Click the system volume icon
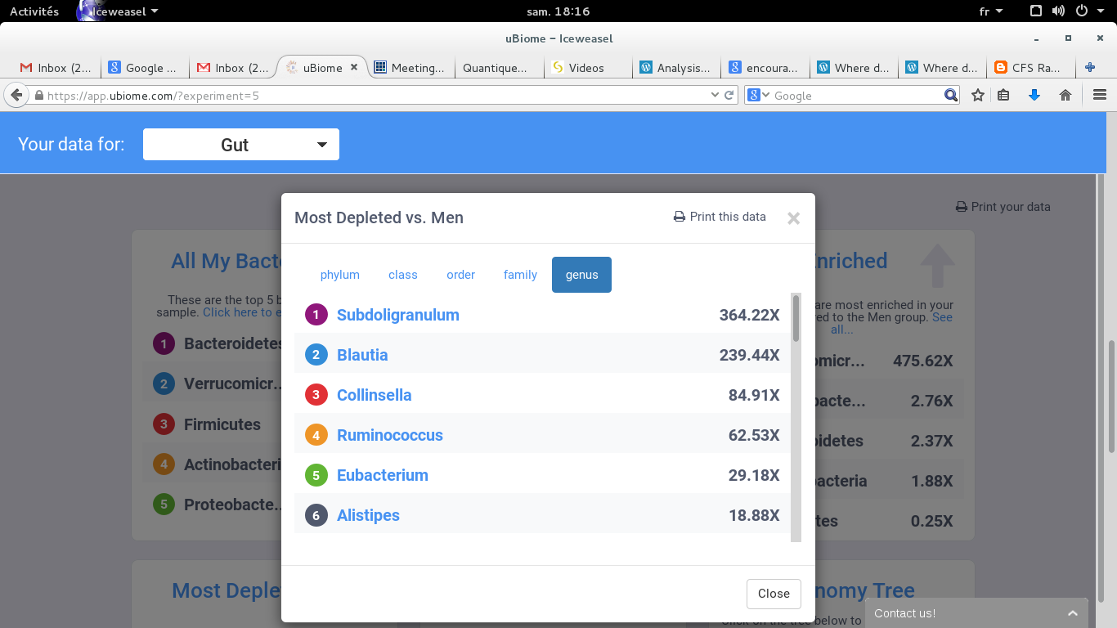Screen dimensions: 1117x628 pyautogui.click(x=1058, y=11)
